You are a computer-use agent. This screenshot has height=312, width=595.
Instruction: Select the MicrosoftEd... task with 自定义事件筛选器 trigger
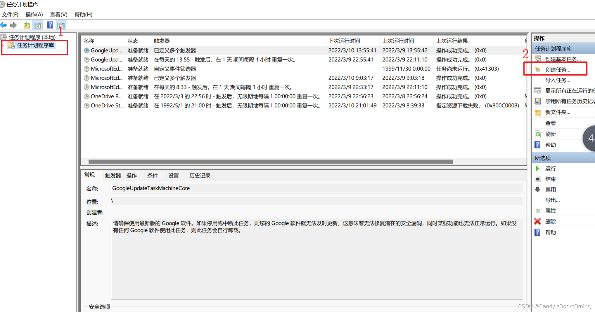[x=304, y=69]
